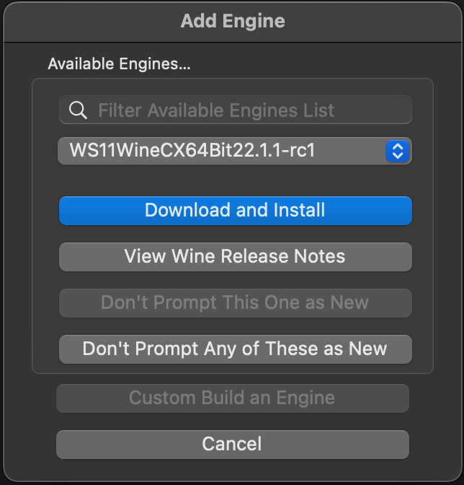Click the selected engine name text
The image size is (464, 485).
coord(192,151)
